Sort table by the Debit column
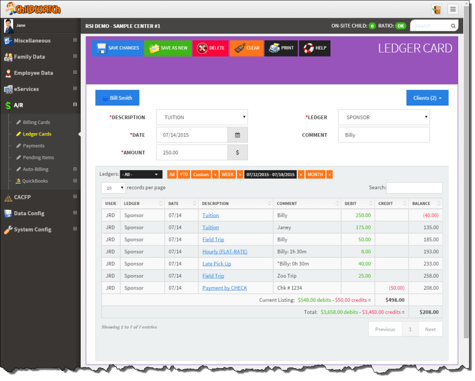 [x=358, y=203]
